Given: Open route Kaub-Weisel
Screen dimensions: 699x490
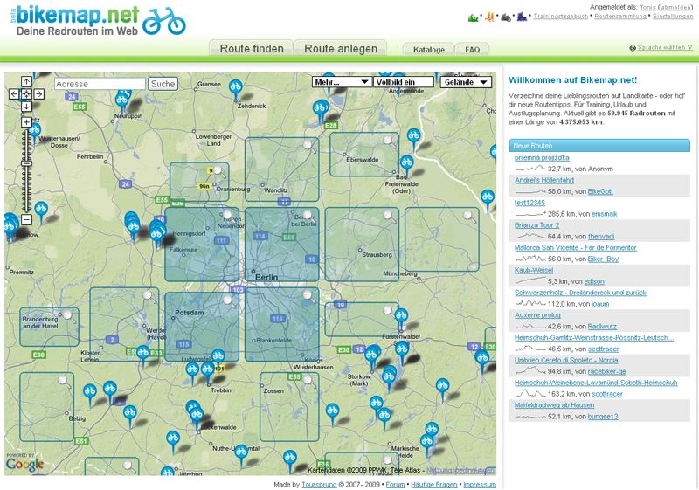Looking at the screenshot, I should 534,271.
